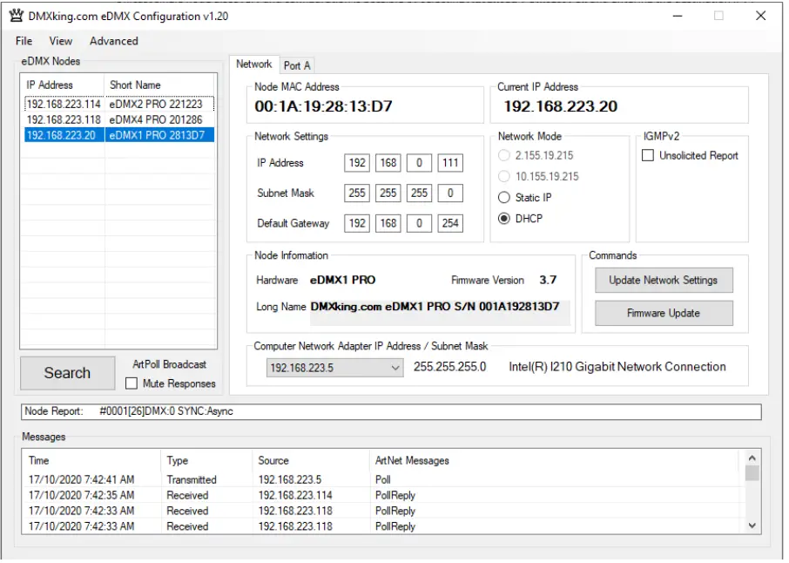Click the Long Name text field
789x563 pixels.
click(x=441, y=313)
